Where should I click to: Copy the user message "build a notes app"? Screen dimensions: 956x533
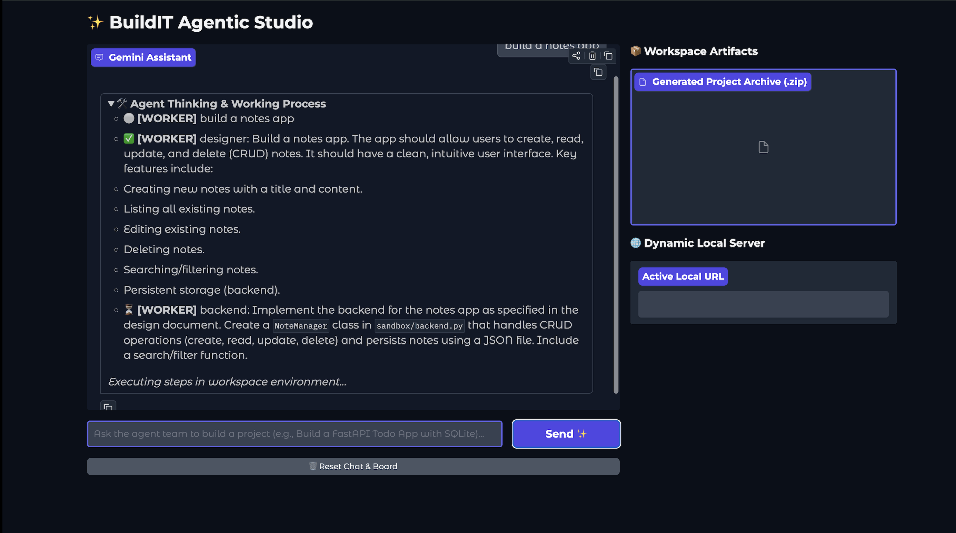(x=598, y=72)
